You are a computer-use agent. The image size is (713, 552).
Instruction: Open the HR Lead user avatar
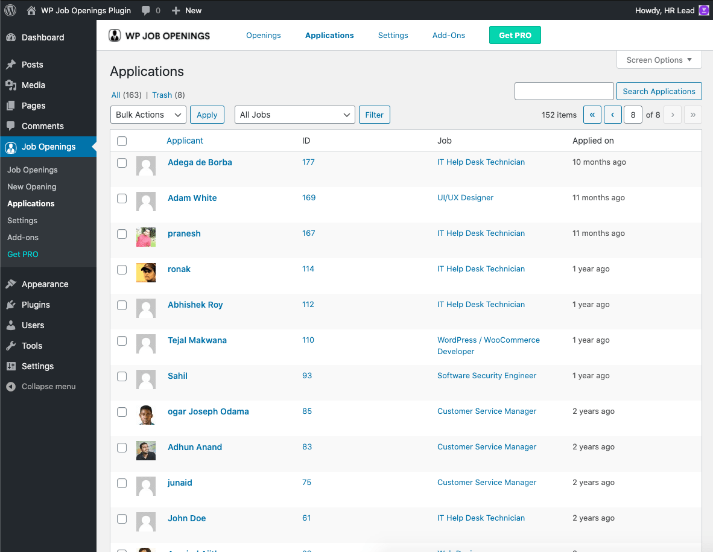703,10
